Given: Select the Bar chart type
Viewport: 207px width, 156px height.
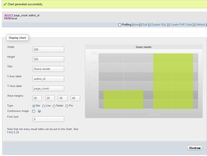Looking at the screenshot, I should click(34, 106).
